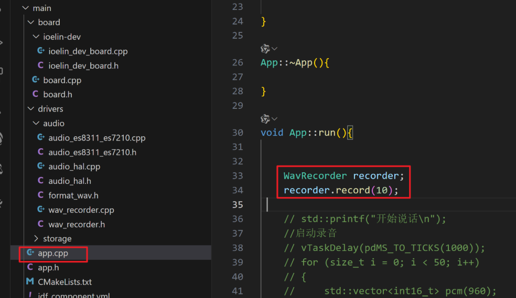Click the M icon of CMakeLists.txt
The image size is (516, 298).
tap(30, 282)
